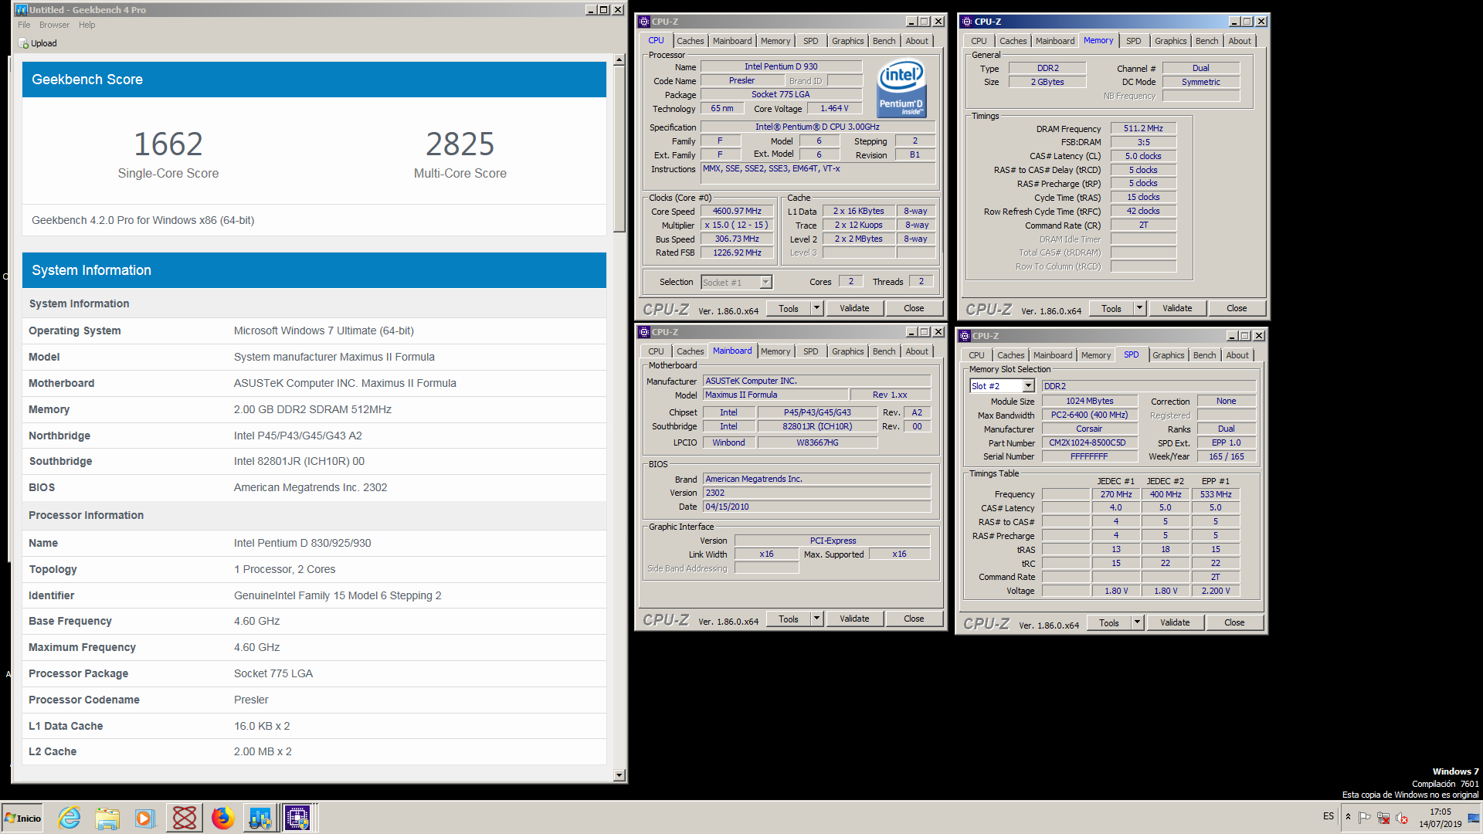Image resolution: width=1483 pixels, height=834 pixels.
Task: Click Tools button in CPU-Z Memory window
Action: [1111, 308]
